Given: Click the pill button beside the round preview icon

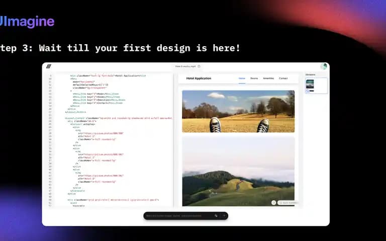Looking at the screenshot, I should pyautogui.click(x=287, y=203).
